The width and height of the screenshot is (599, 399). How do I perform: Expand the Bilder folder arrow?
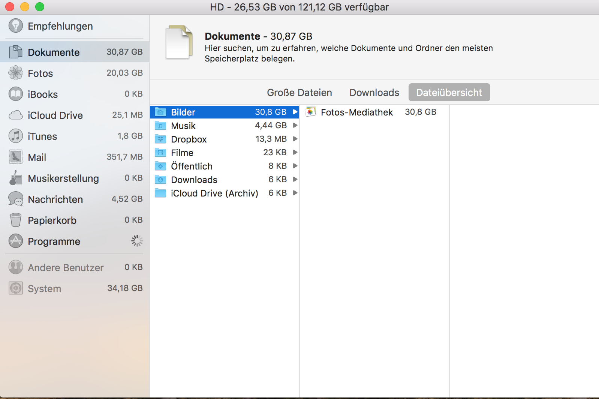tap(295, 112)
